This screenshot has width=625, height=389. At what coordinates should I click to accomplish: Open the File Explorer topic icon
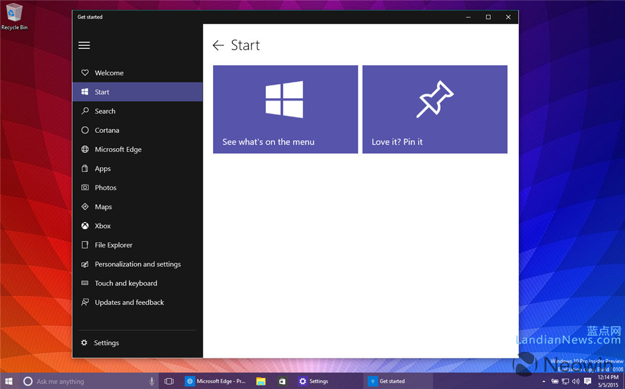click(84, 244)
